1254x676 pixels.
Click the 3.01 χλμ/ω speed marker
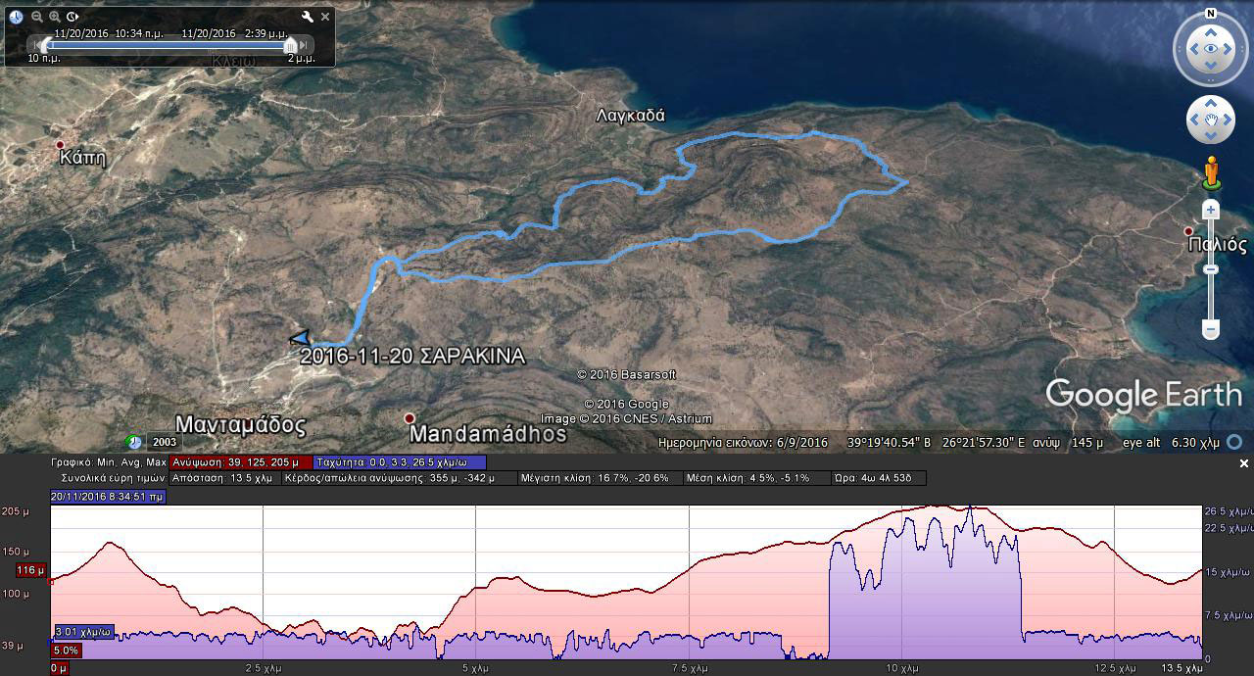[83, 632]
